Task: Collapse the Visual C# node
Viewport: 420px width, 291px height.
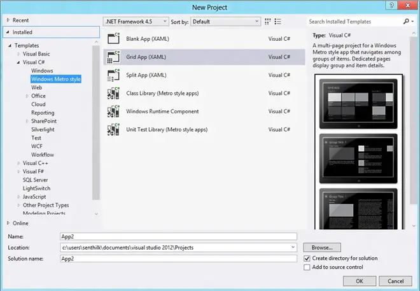Action: [x=18, y=62]
